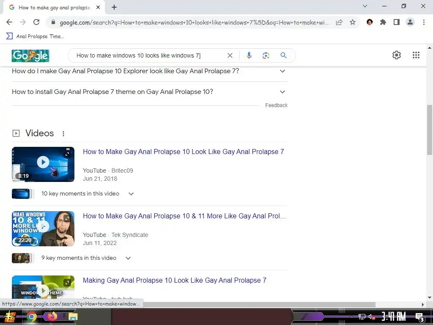
Task: Play the 8:19 video thumbnail
Action: click(43, 165)
